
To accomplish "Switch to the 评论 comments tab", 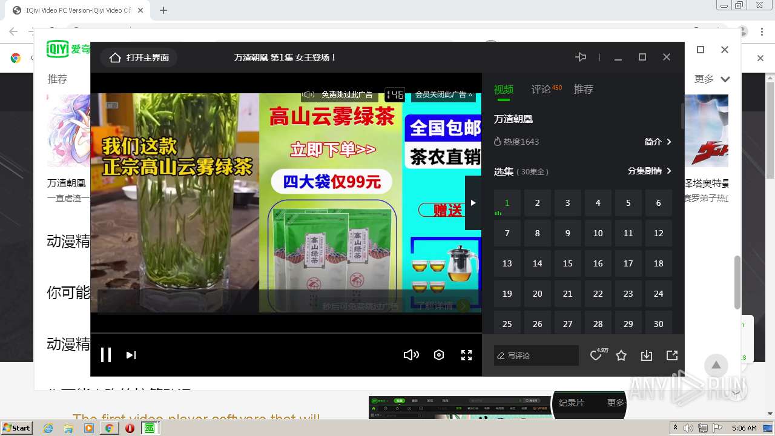I will click(x=541, y=90).
